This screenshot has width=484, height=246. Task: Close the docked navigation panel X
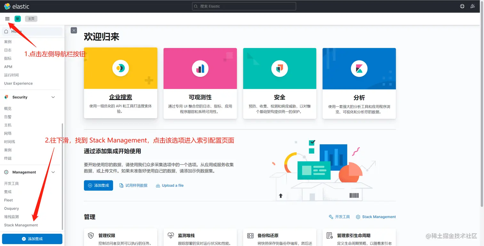pyautogui.click(x=74, y=30)
